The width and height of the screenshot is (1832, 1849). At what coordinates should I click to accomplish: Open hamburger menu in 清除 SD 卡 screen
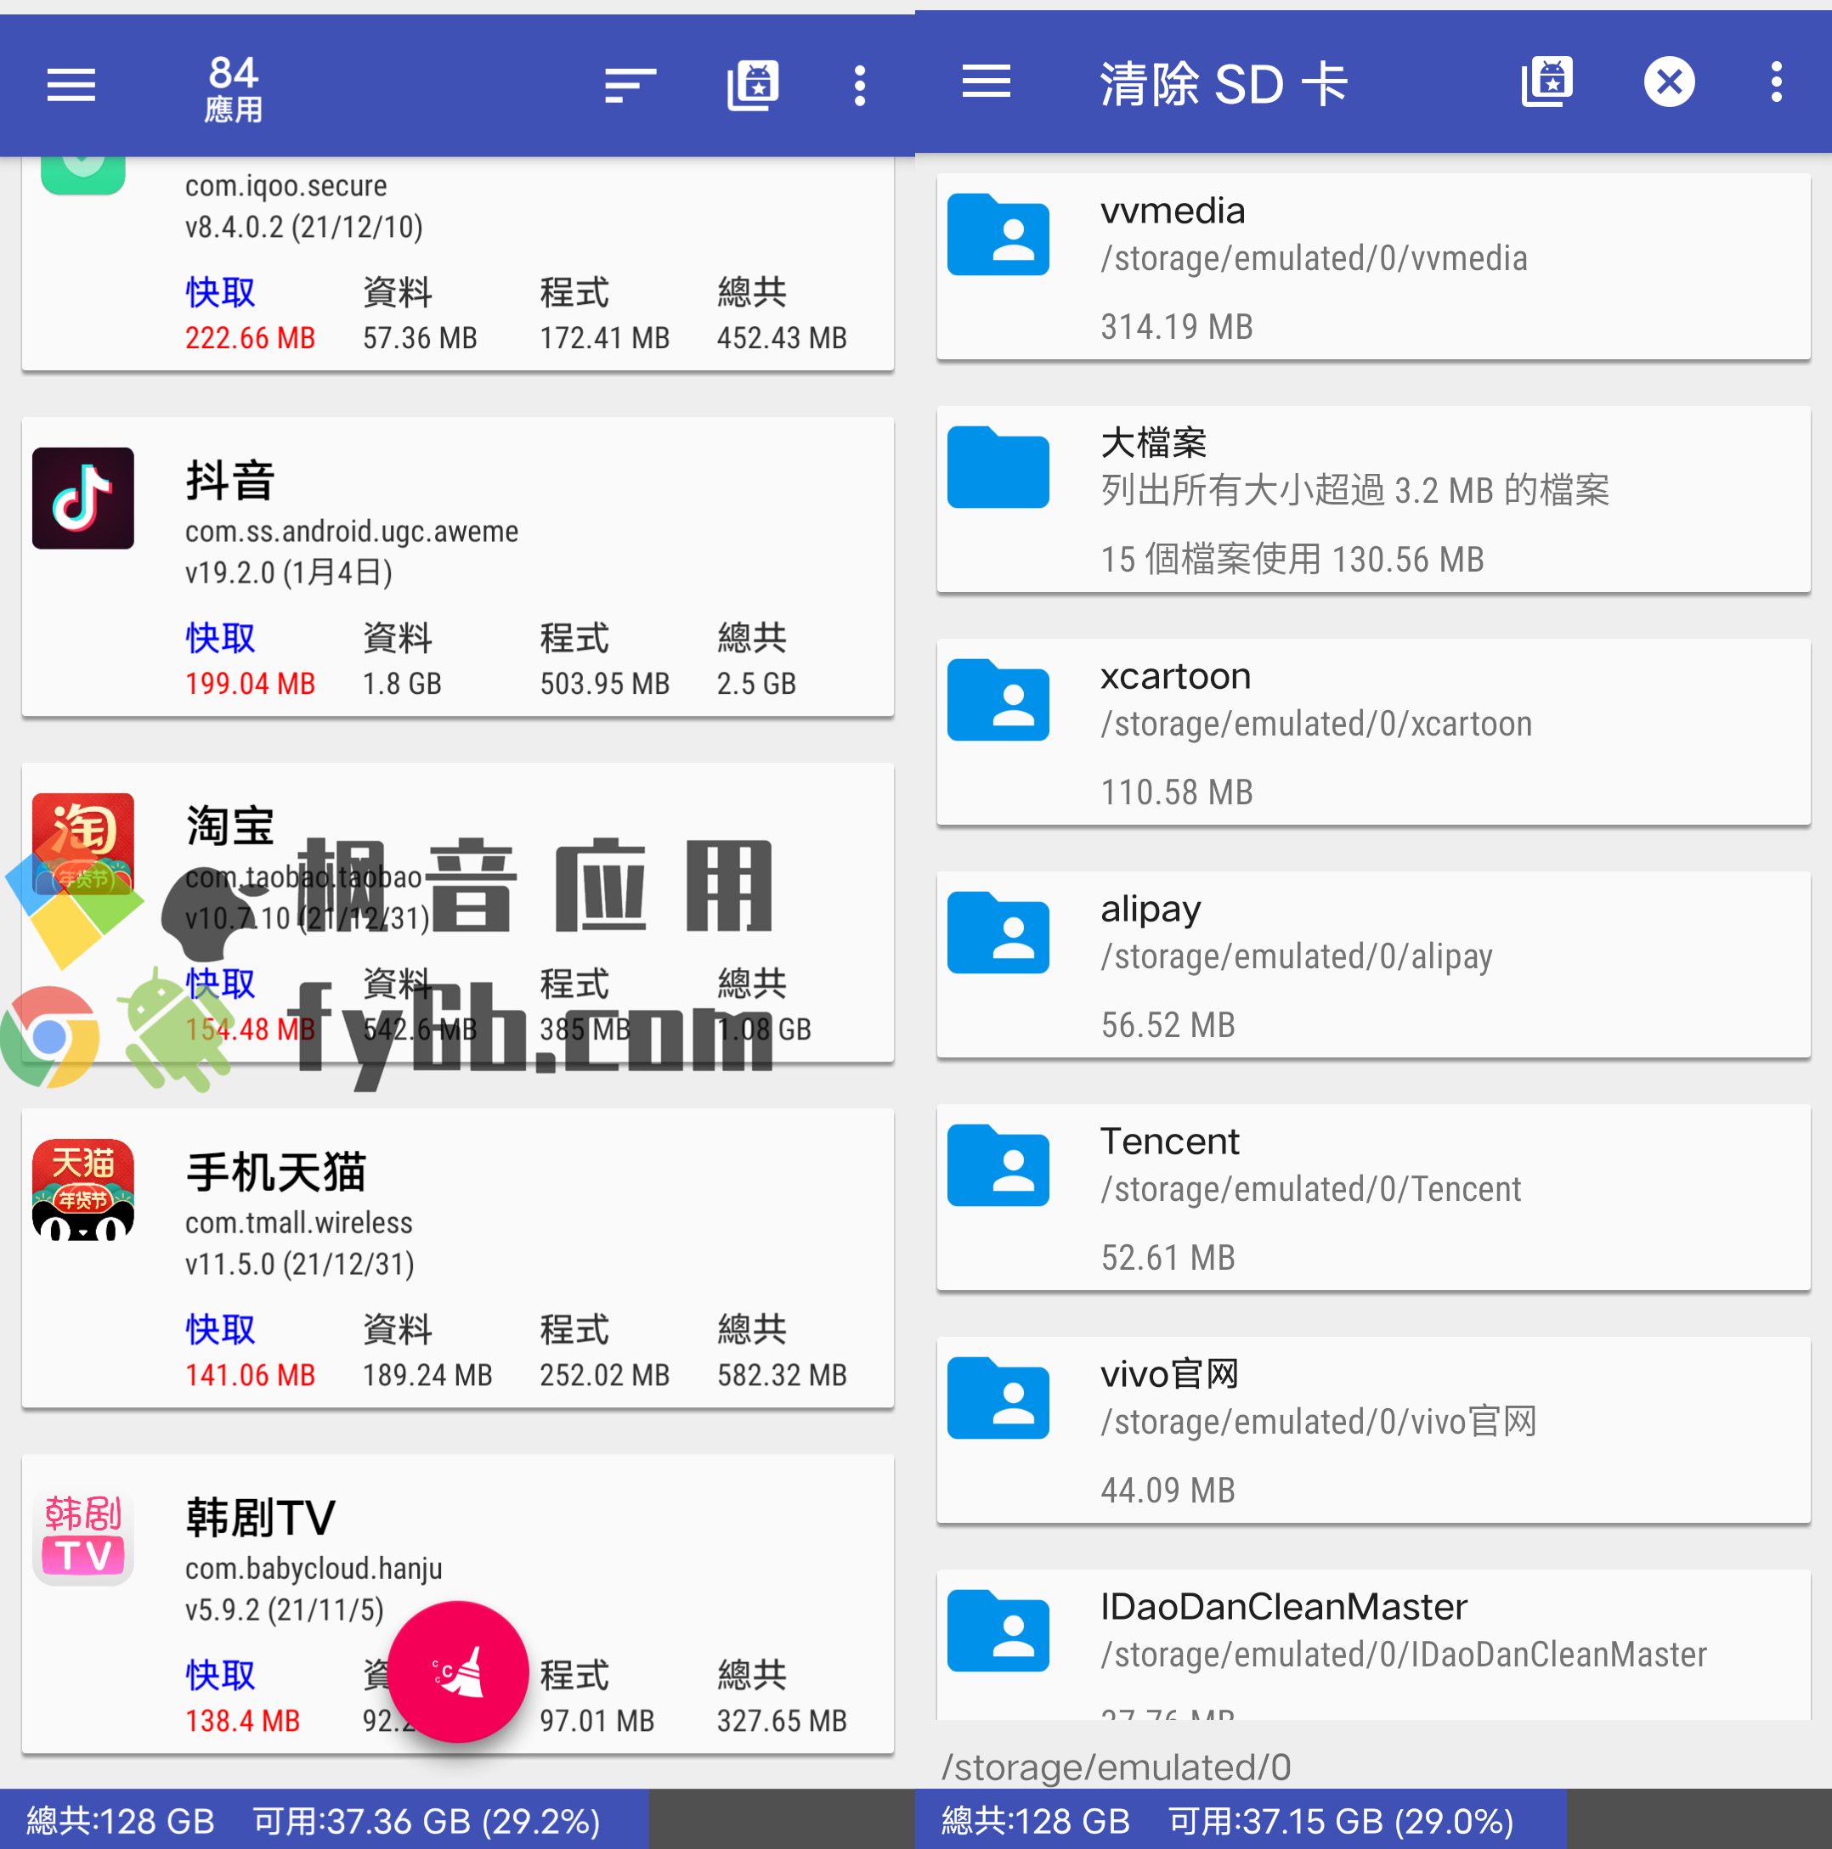coord(986,82)
